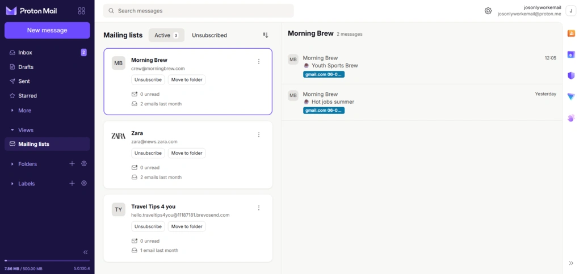Click crew@morningbrew.com address
Screen dimensions: 579x274
coord(158,69)
